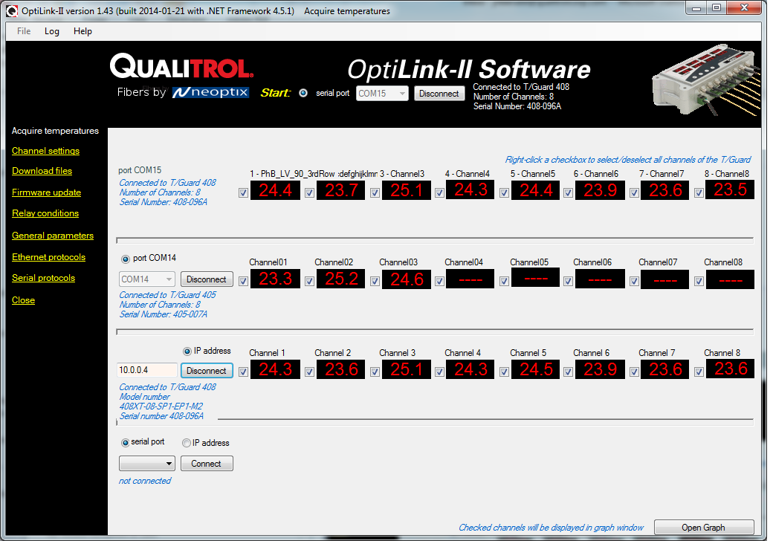This screenshot has width=773, height=541.
Task: Select IP address radio button in bottom section
Action: [186, 443]
